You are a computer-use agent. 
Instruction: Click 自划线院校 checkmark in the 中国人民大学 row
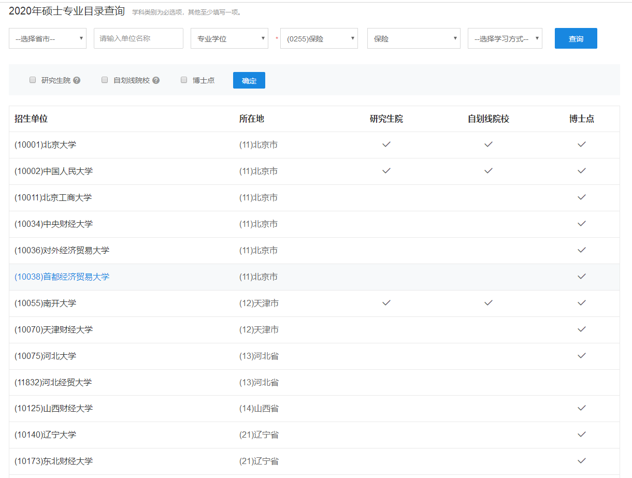click(489, 171)
